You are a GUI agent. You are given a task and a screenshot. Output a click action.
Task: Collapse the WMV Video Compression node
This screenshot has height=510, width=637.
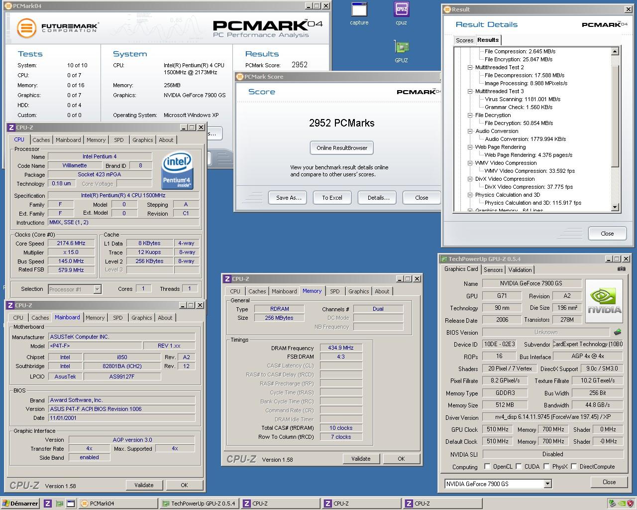470,163
